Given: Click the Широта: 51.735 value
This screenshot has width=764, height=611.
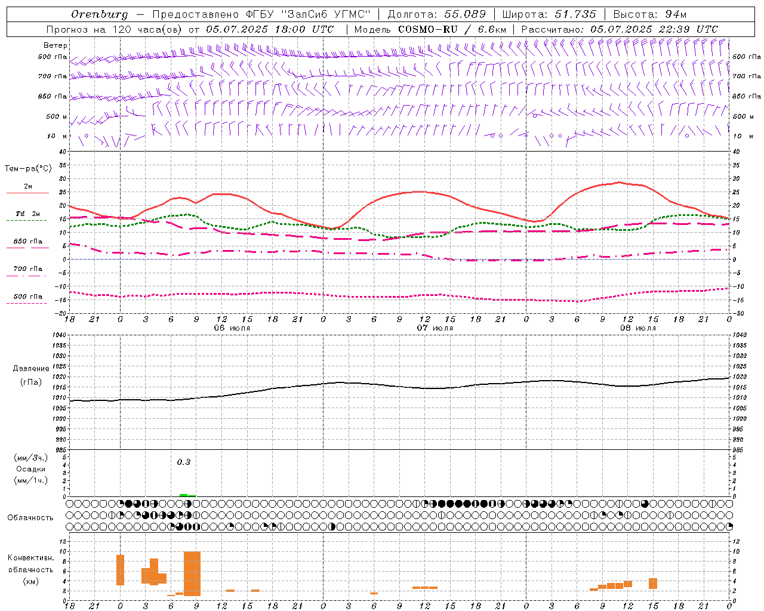Looking at the screenshot, I should (x=549, y=14).
